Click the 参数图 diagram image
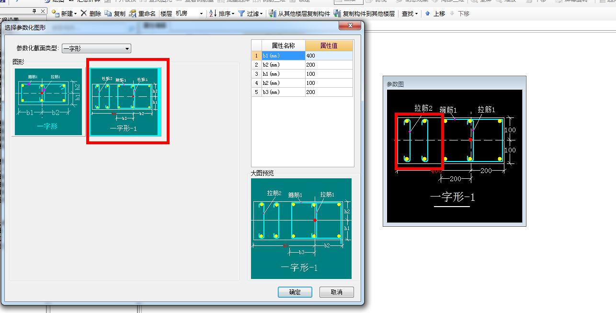This screenshot has height=313, width=616. pyautogui.click(x=455, y=156)
